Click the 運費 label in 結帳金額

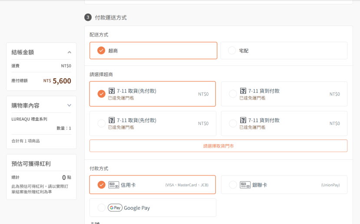(16, 66)
